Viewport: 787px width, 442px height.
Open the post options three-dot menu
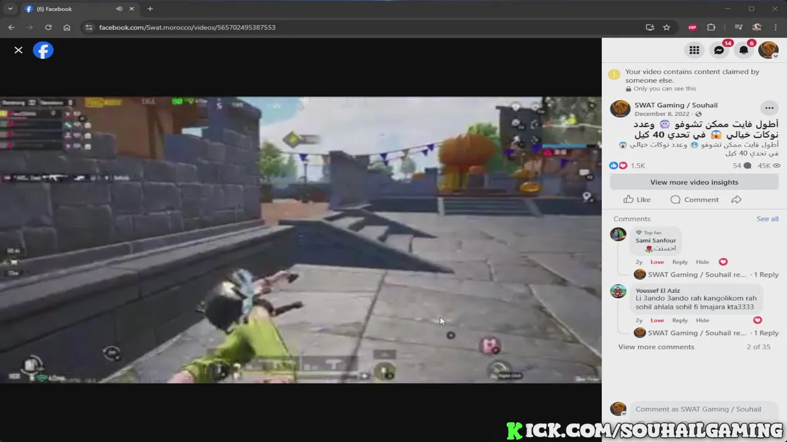coord(769,109)
